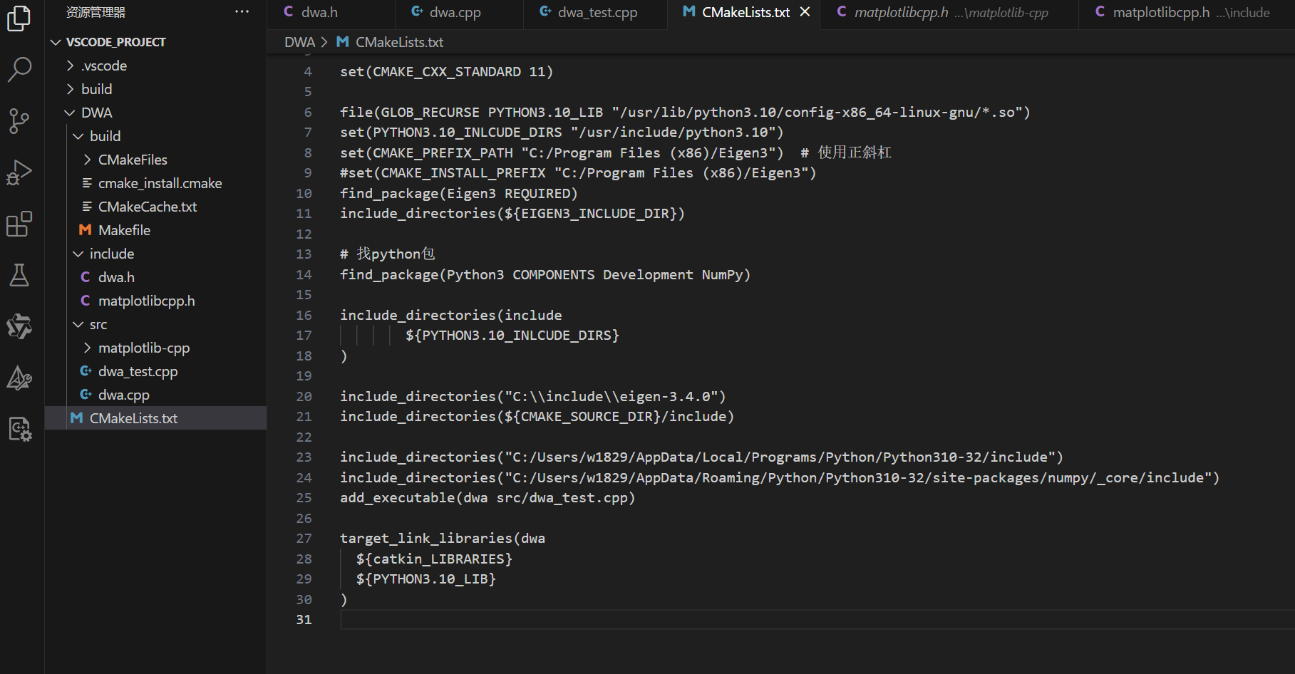Click the commented #set(CMAKE_INSTALL_PREFIX line

578,172
